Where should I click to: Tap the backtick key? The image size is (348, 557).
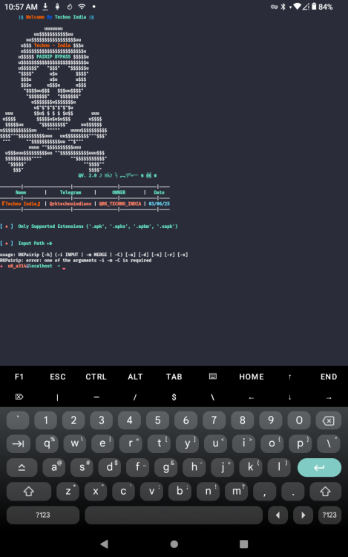point(18,420)
